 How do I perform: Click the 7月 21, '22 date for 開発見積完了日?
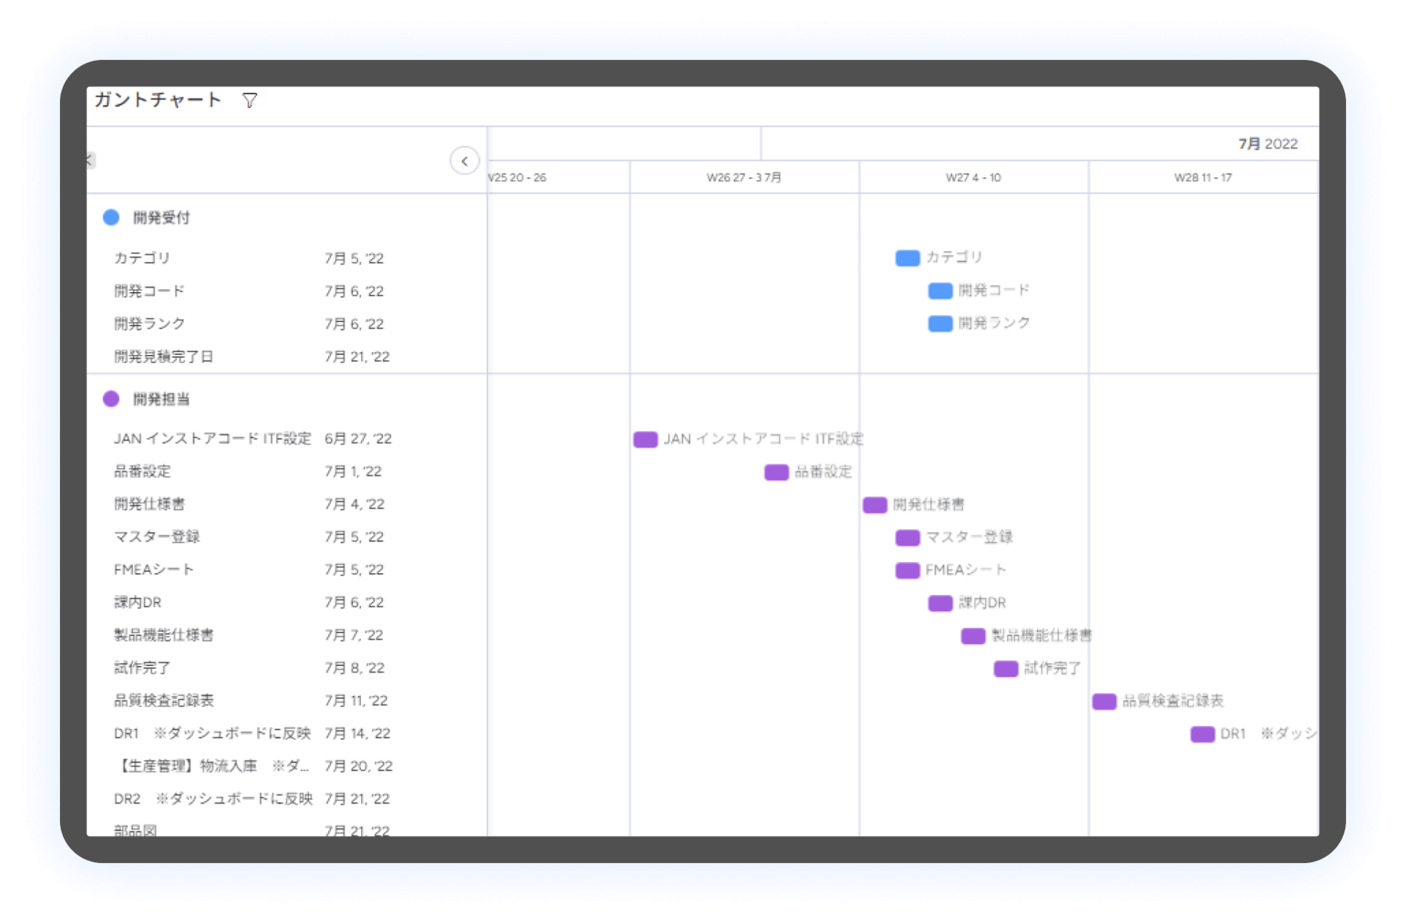pos(357,356)
